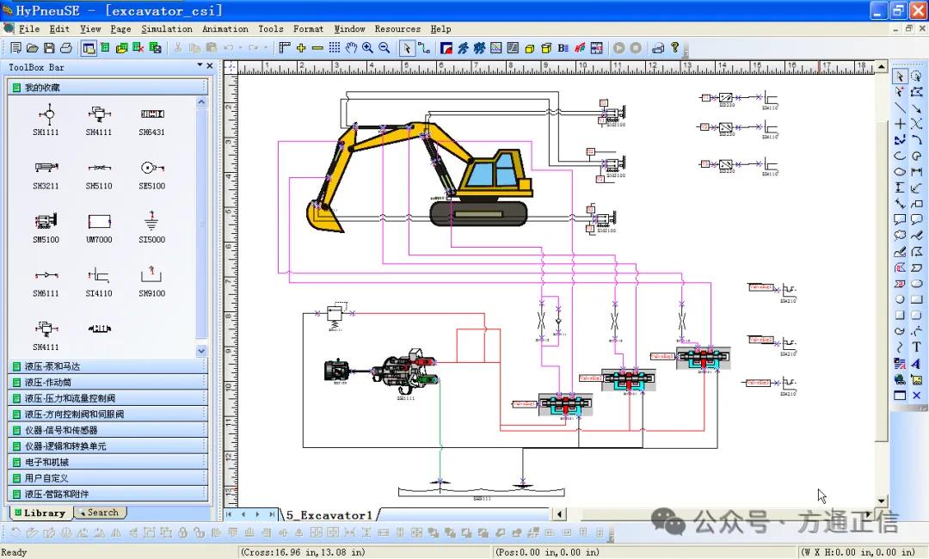This screenshot has width=929, height=559.
Task: Select the arrow line drawing tool
Action: coord(917,107)
